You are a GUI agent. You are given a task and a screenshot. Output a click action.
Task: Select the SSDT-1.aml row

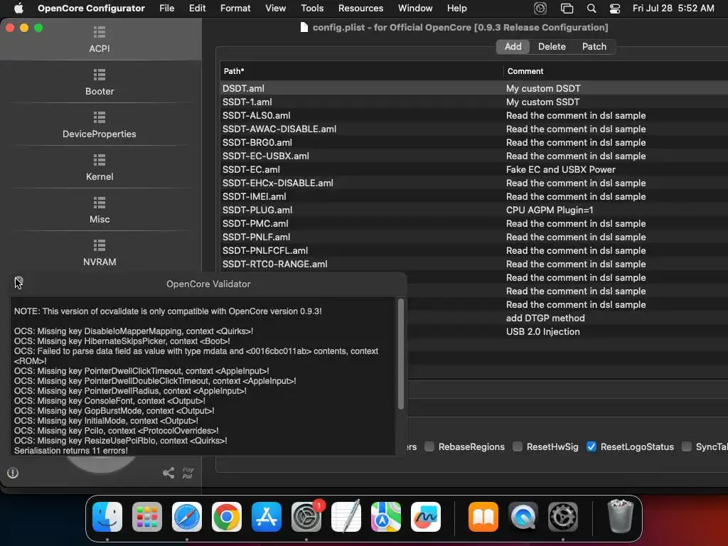tap(474, 102)
